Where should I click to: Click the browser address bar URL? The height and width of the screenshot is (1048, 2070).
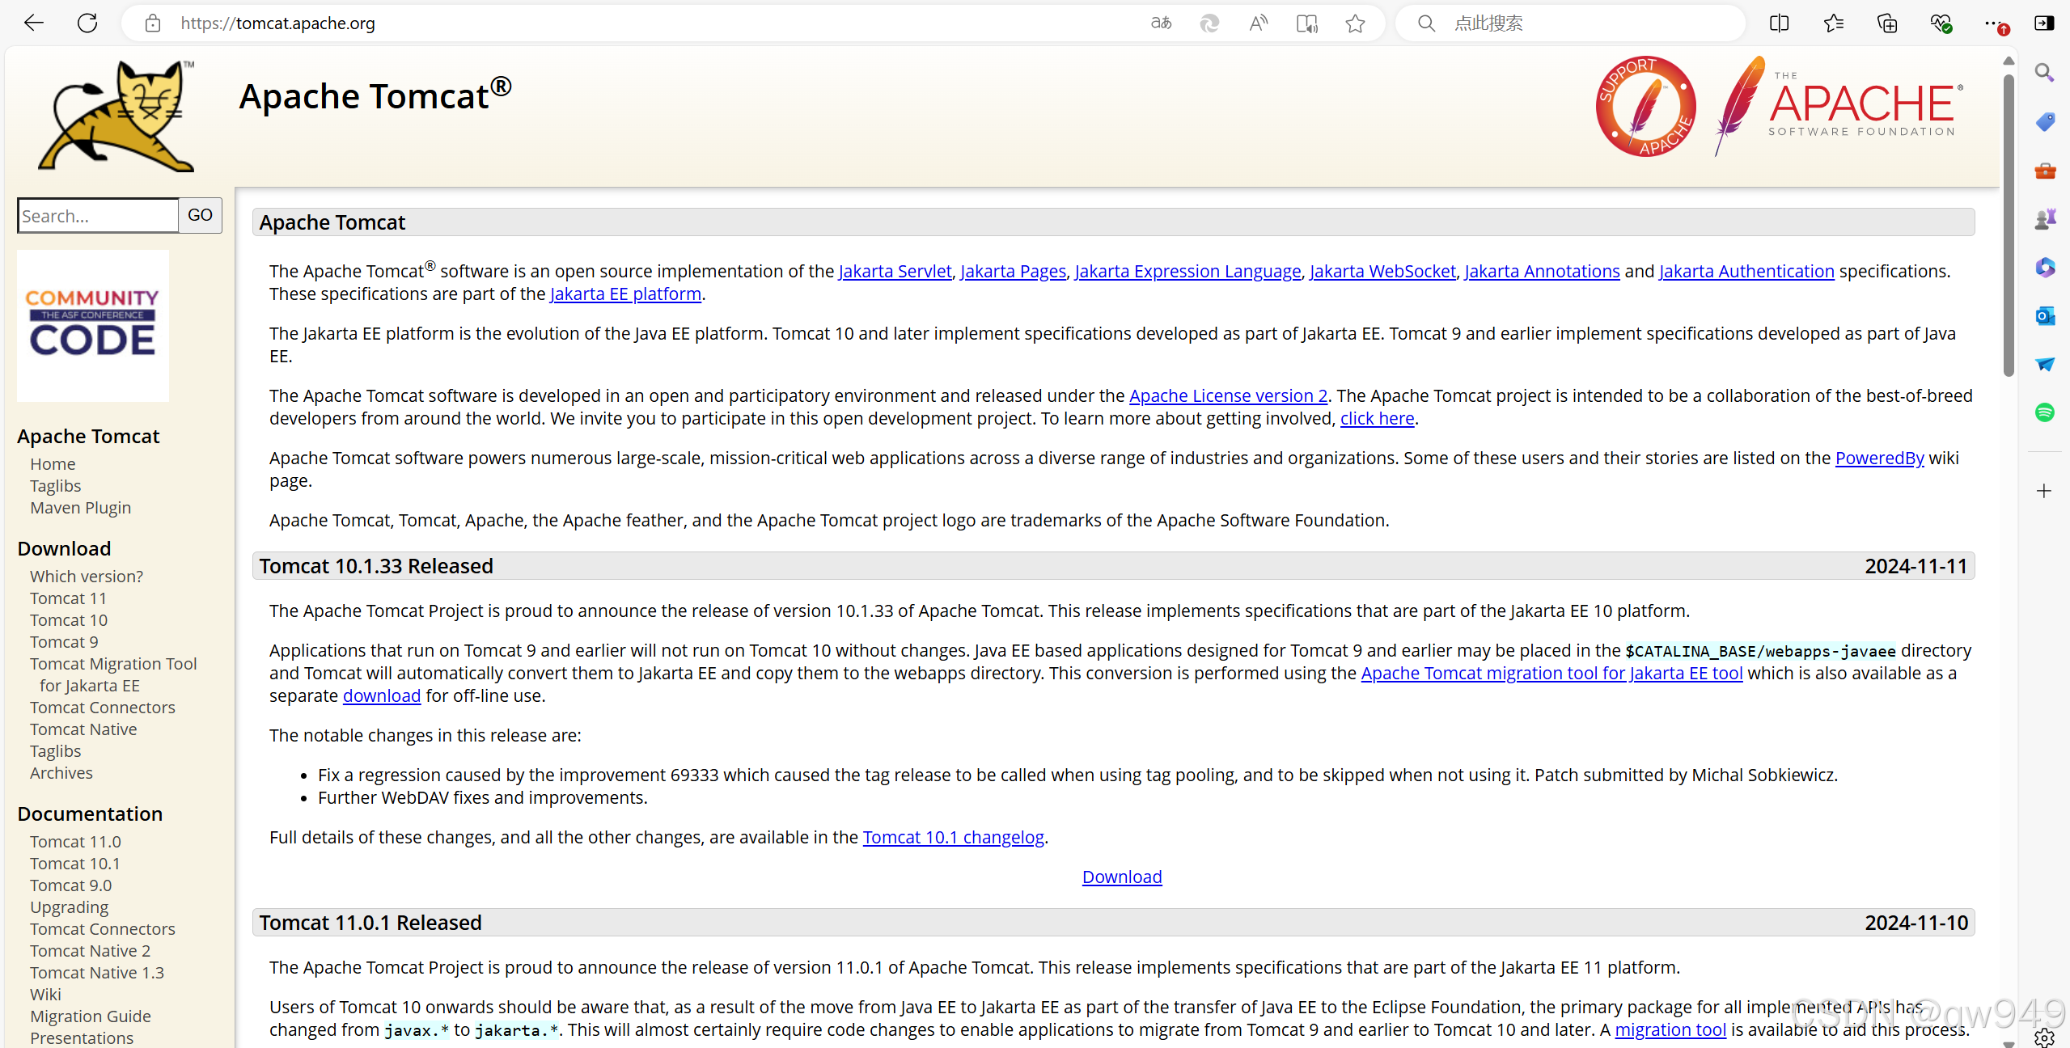click(x=277, y=23)
